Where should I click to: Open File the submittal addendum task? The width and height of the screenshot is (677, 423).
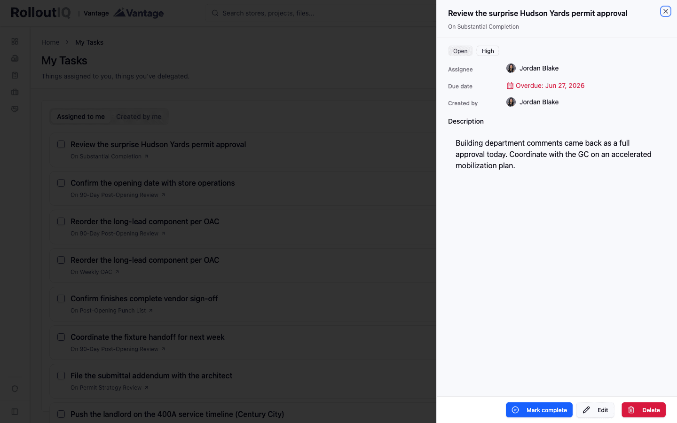pos(151,376)
